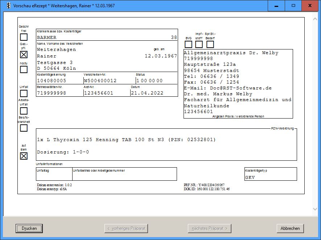321x240 pixels.
Task: Click the scrollbar up arrow
Action: coord(315,19)
